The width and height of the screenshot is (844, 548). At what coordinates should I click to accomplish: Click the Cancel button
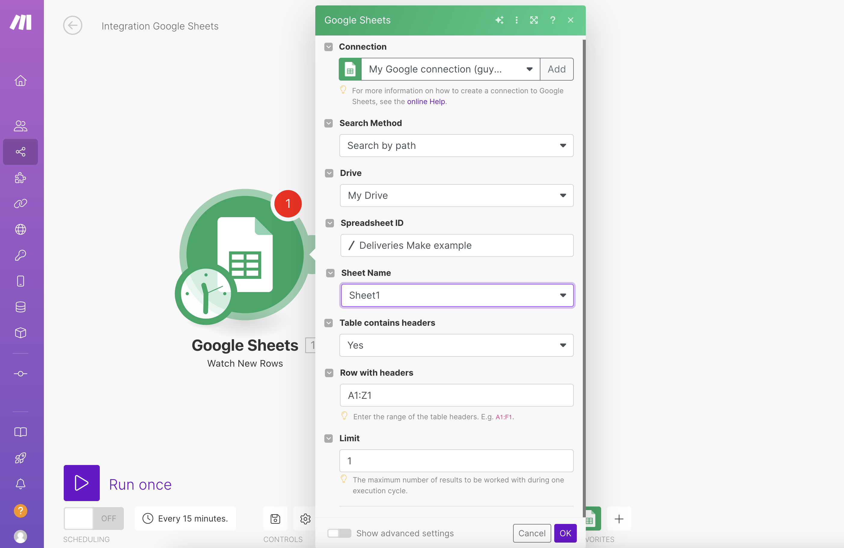[532, 533]
